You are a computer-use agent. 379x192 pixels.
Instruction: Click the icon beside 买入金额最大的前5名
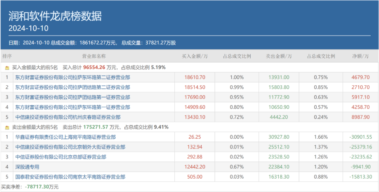coord(7,68)
